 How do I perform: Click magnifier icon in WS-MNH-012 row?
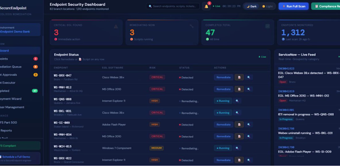(249, 89)
